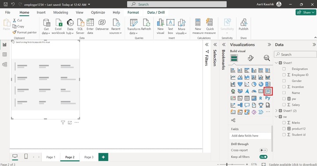Expand the Sheet1 (2) table
317x166 pixels.
(x=276, y=111)
